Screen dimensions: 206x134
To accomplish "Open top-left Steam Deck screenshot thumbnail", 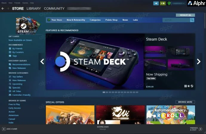I will [155, 51].
